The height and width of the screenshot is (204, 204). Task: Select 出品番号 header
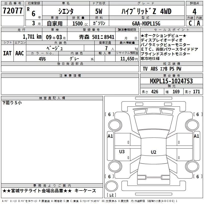click(x=12, y=3)
